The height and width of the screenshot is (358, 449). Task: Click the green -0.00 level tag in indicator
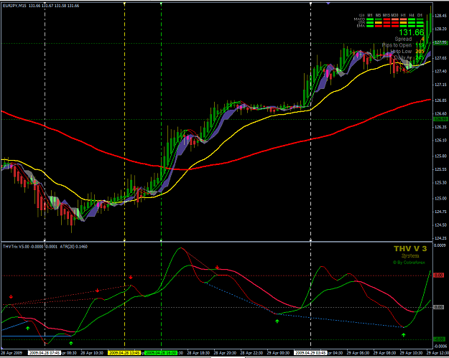tap(440, 339)
